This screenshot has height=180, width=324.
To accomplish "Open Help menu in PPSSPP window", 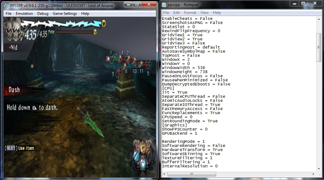I will [x=85, y=14].
